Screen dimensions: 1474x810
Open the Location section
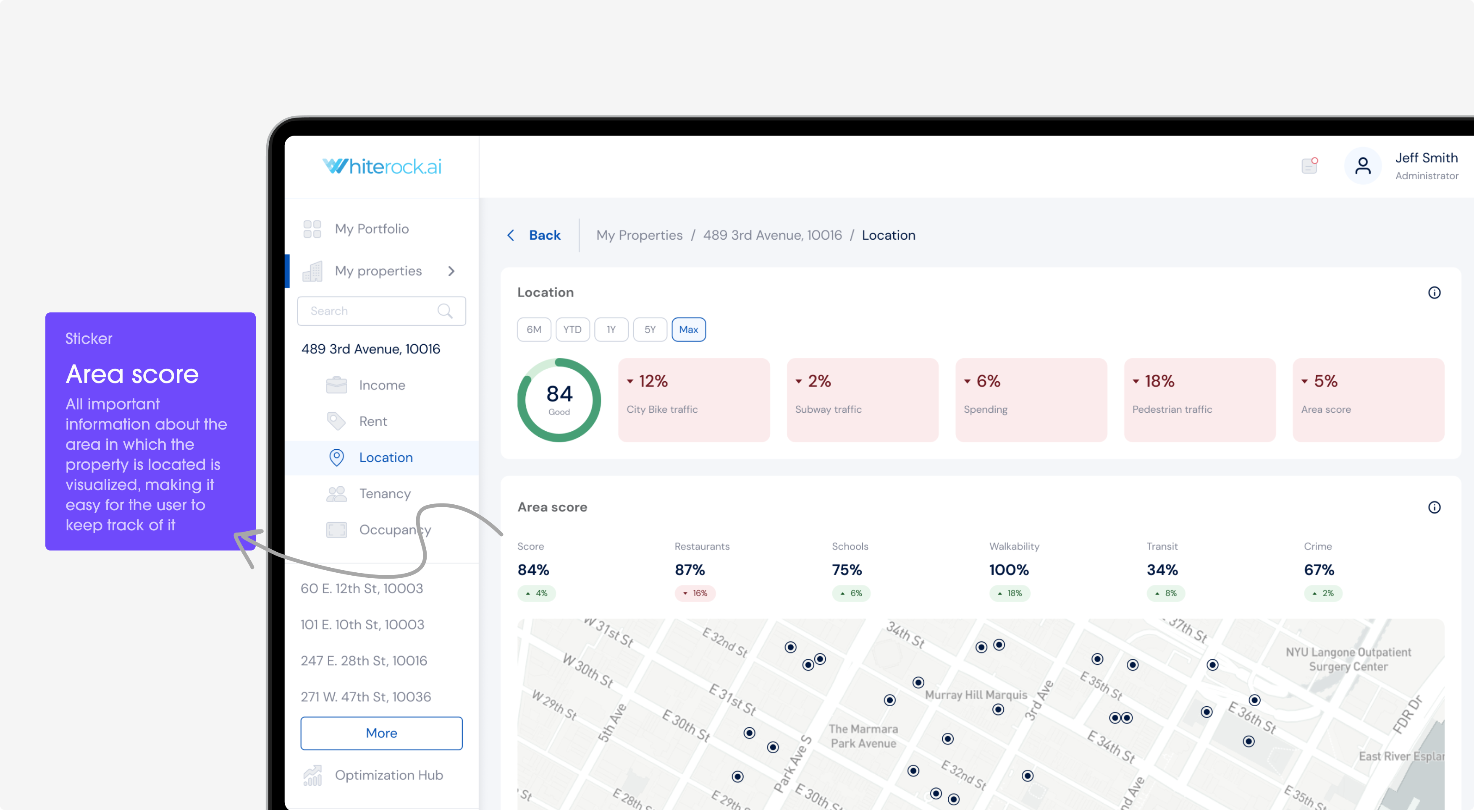pos(382,458)
